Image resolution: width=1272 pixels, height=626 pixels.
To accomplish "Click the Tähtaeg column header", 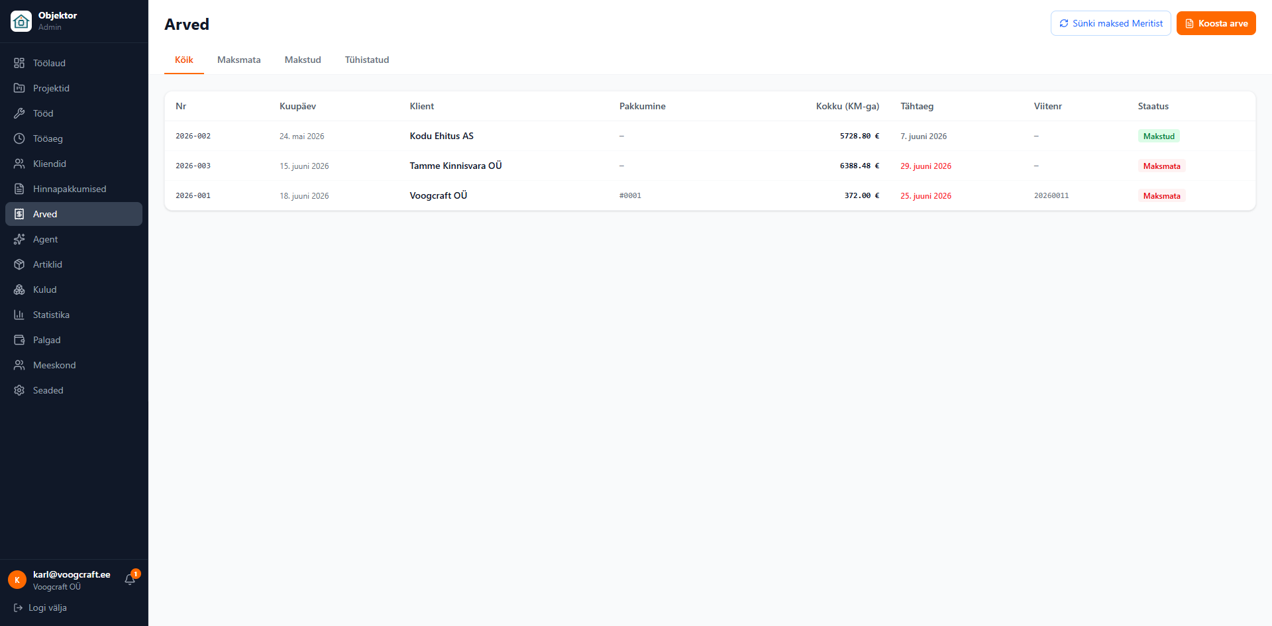I will pyautogui.click(x=917, y=106).
